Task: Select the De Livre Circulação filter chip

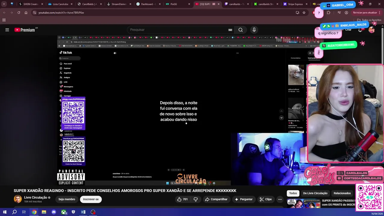Action: 315,193
